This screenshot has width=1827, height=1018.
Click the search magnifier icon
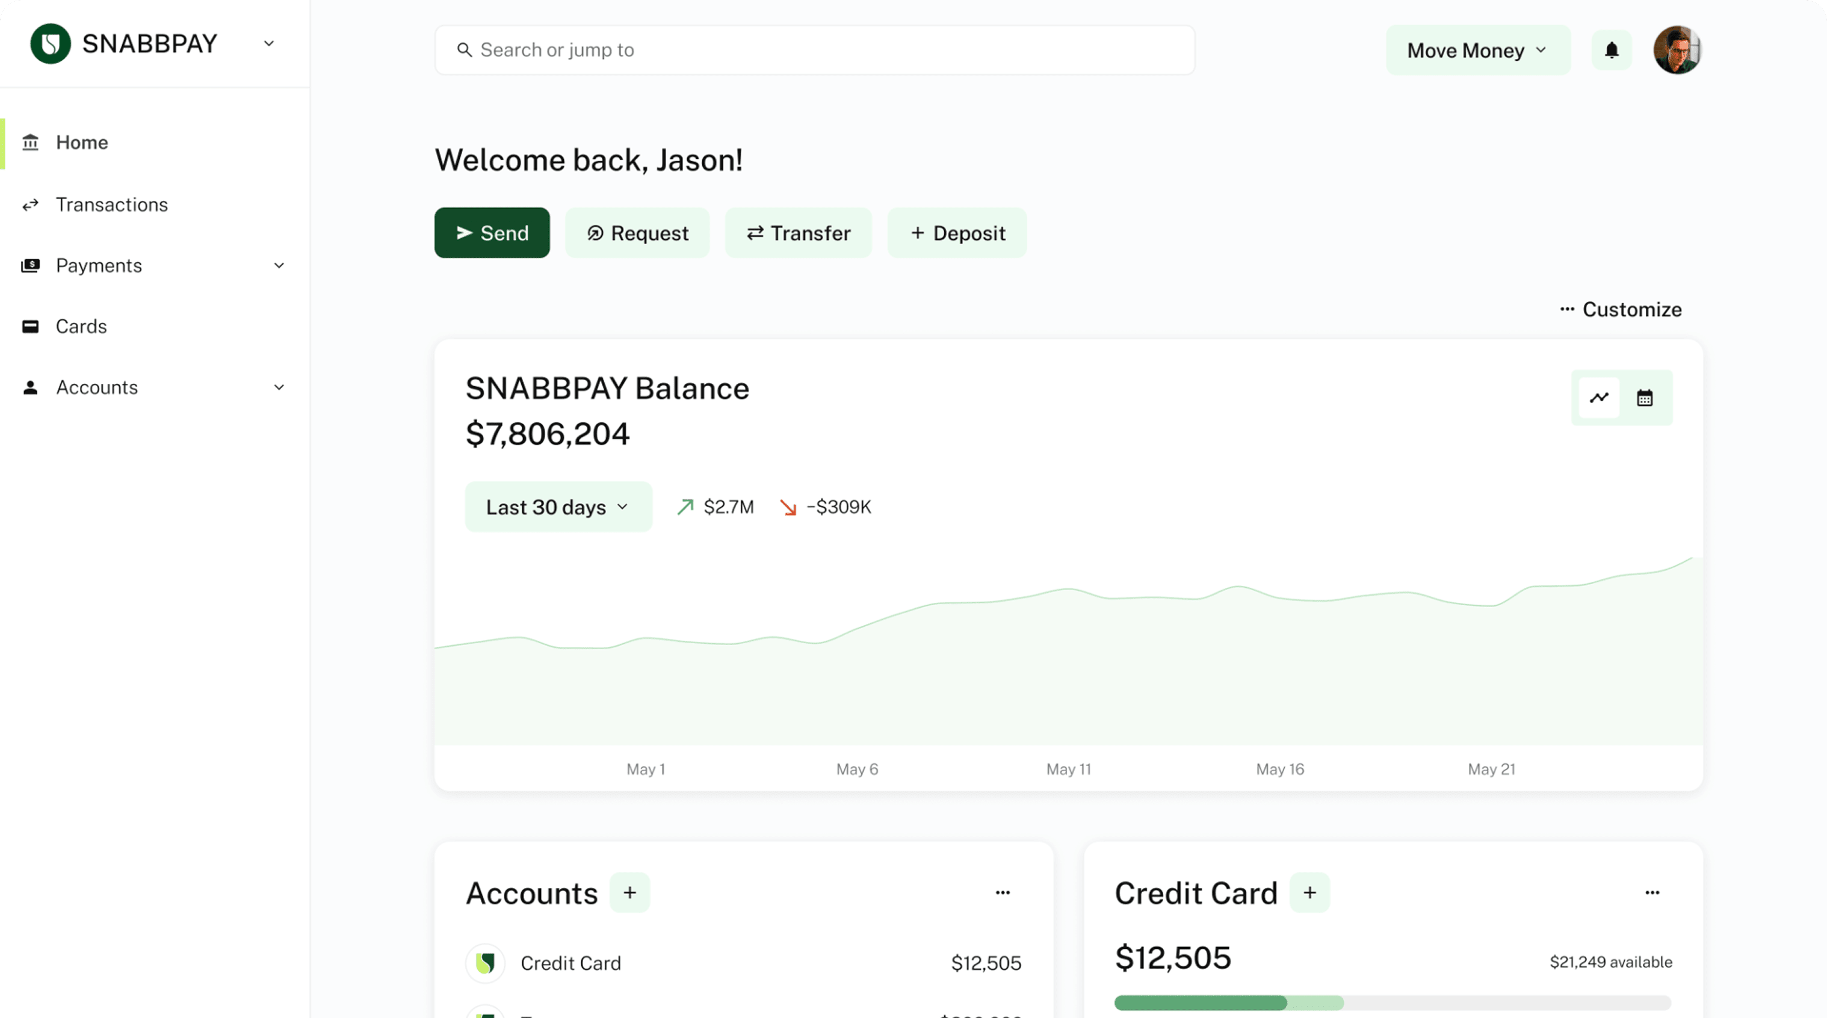tap(465, 51)
